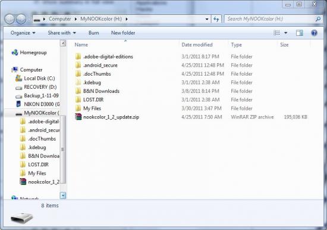
Task: Select .kdebug in the navigation tree
Action: point(33,147)
